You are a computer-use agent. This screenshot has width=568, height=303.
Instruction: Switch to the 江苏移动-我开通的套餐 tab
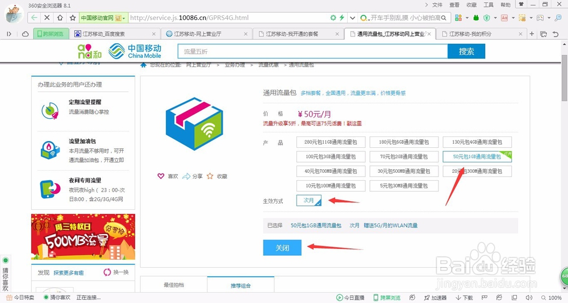[x=299, y=34]
